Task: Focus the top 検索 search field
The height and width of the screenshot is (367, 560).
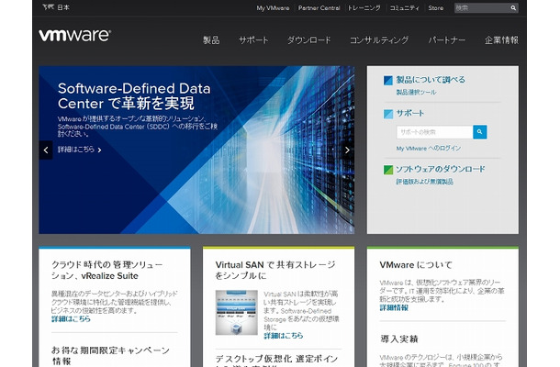Action: [x=482, y=8]
